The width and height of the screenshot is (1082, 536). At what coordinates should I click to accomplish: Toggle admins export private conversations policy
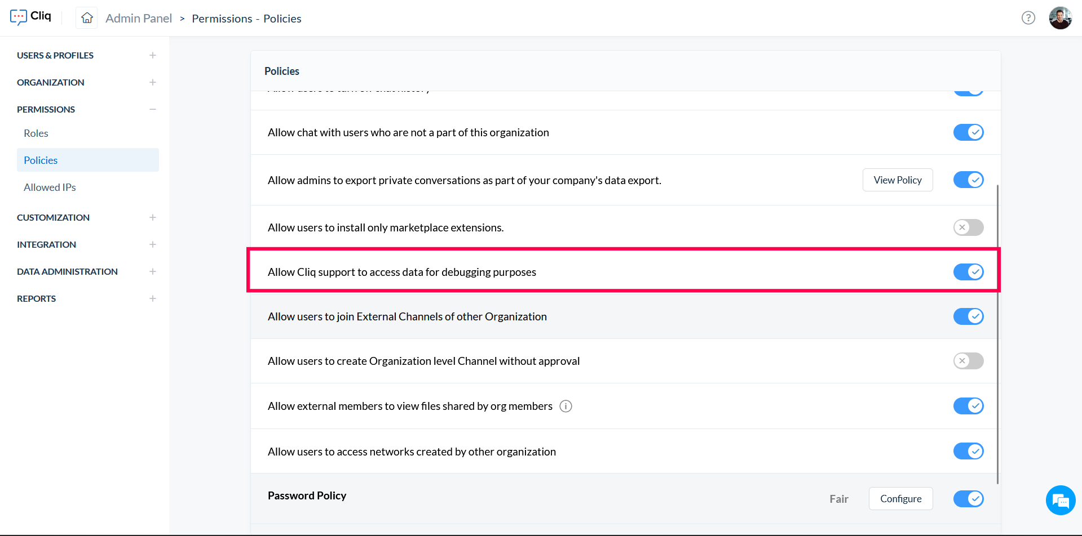click(x=968, y=180)
